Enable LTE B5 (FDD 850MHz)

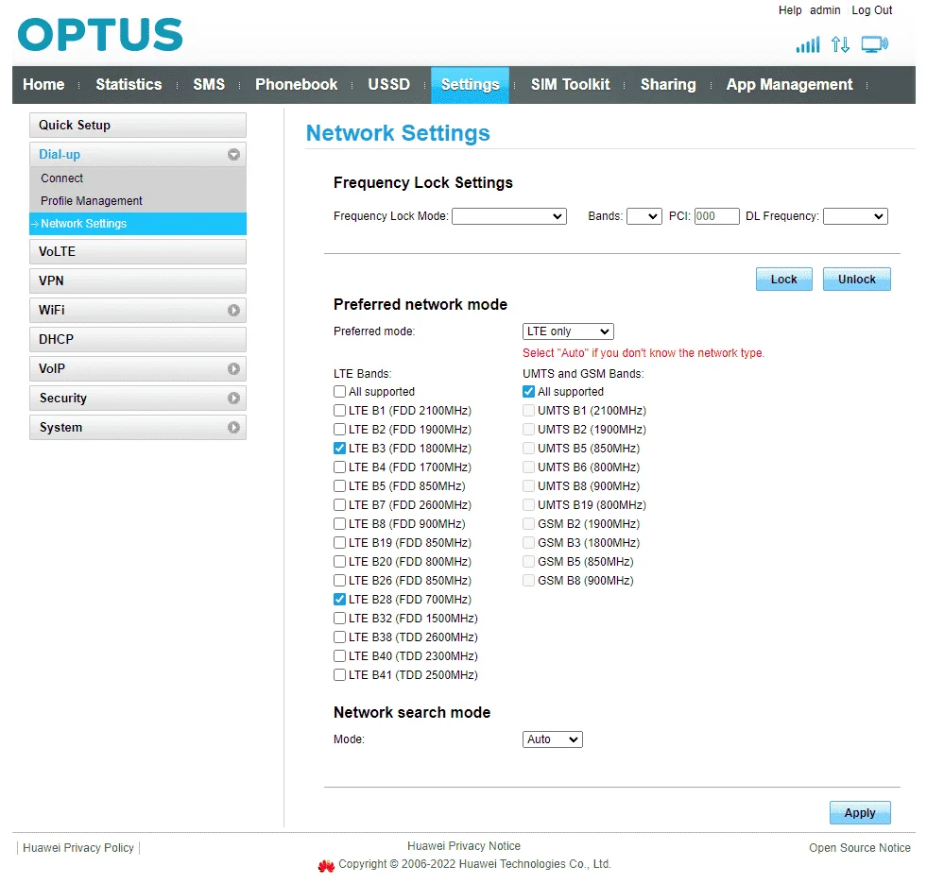(339, 486)
